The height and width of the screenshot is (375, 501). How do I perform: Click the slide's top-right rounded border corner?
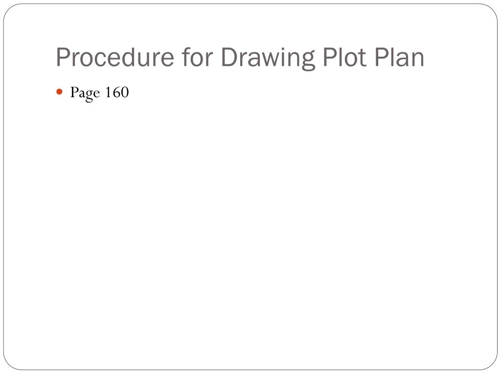click(491, 10)
